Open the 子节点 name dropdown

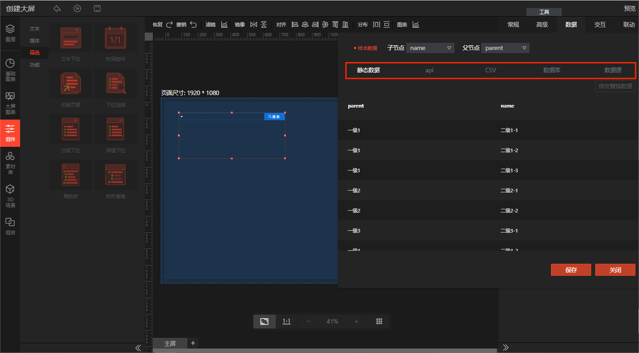point(430,48)
